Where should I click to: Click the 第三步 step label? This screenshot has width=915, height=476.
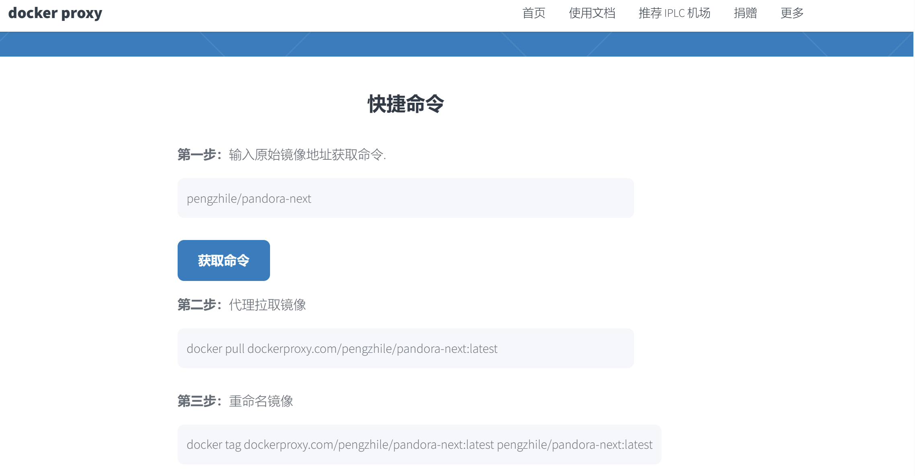tap(199, 401)
